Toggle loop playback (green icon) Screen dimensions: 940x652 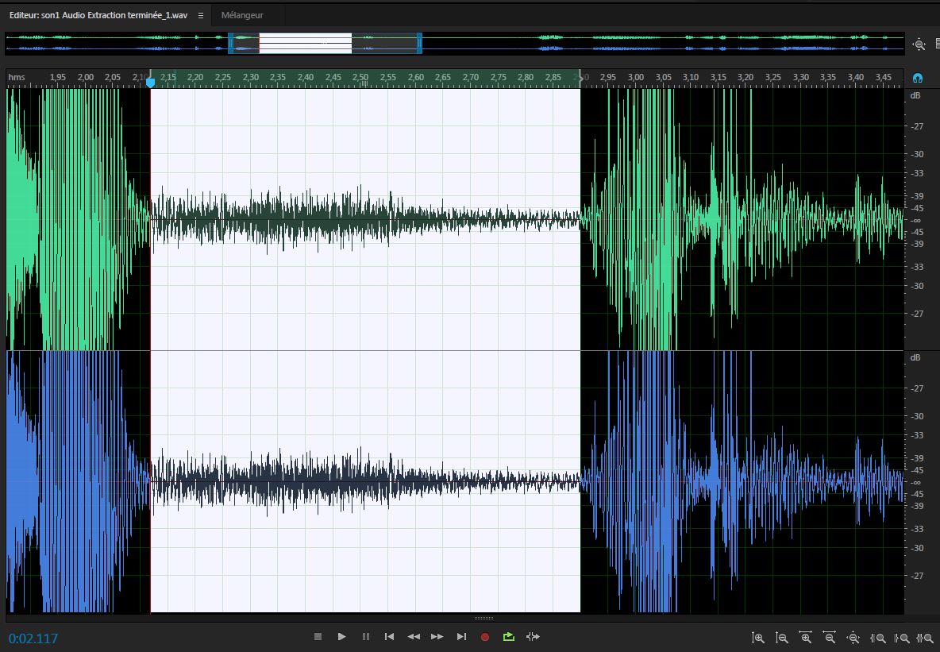(x=509, y=637)
